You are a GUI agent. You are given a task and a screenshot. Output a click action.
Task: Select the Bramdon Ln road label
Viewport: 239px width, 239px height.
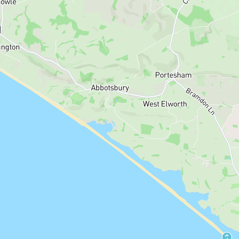click(200, 101)
